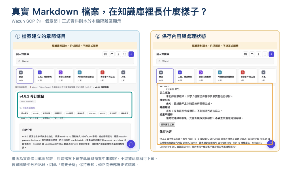
Task: Click the 已保存 #26 status text
Action: tap(173, 89)
